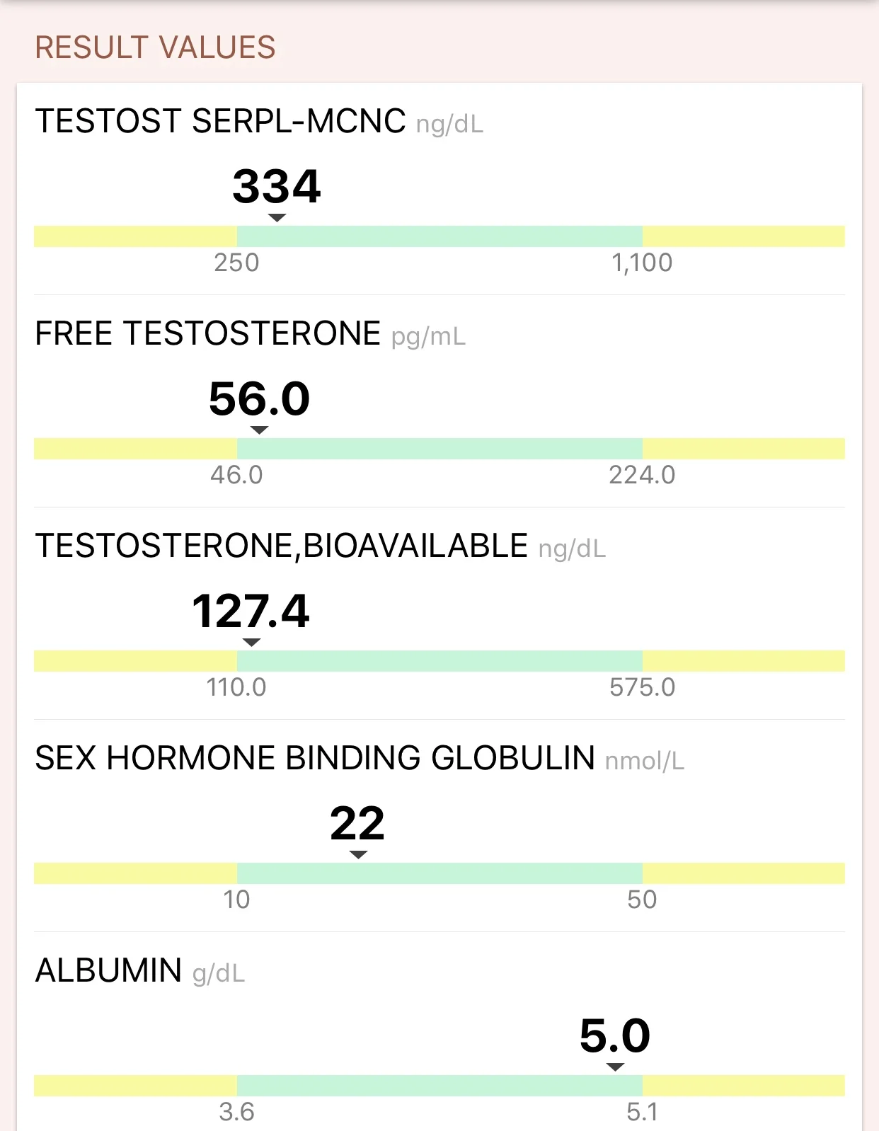Click the marker triangle under 334
Viewport: 879px width, 1131px height.
tap(277, 218)
